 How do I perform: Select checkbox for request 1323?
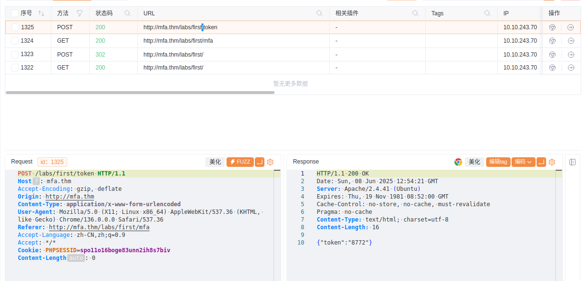tap(15, 55)
